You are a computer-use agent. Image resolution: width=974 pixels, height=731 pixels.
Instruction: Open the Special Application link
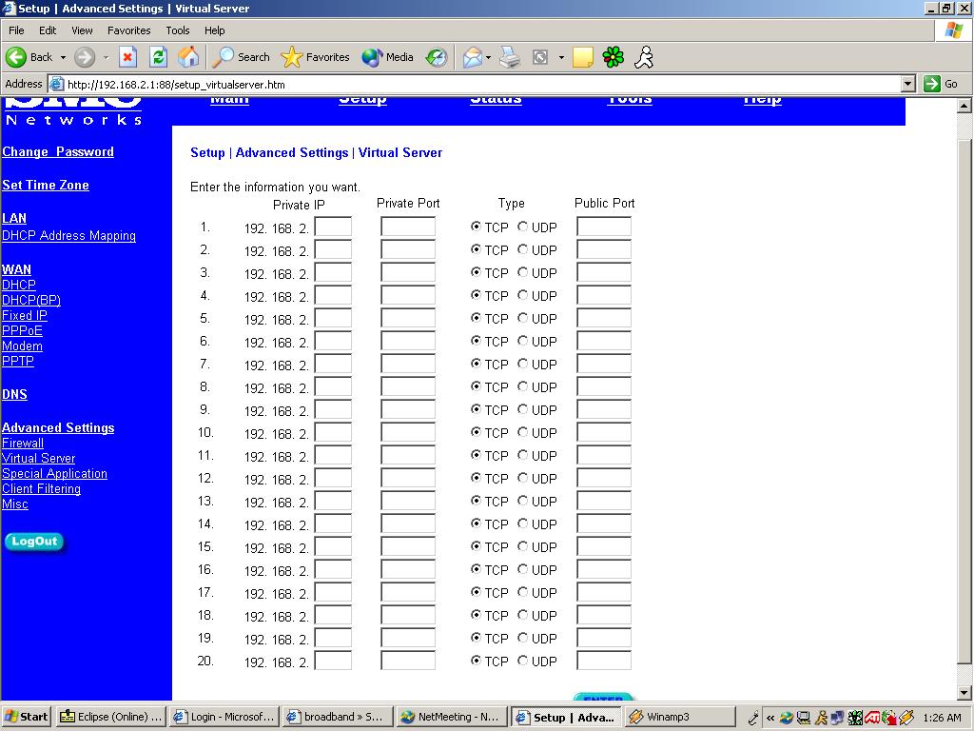54,474
